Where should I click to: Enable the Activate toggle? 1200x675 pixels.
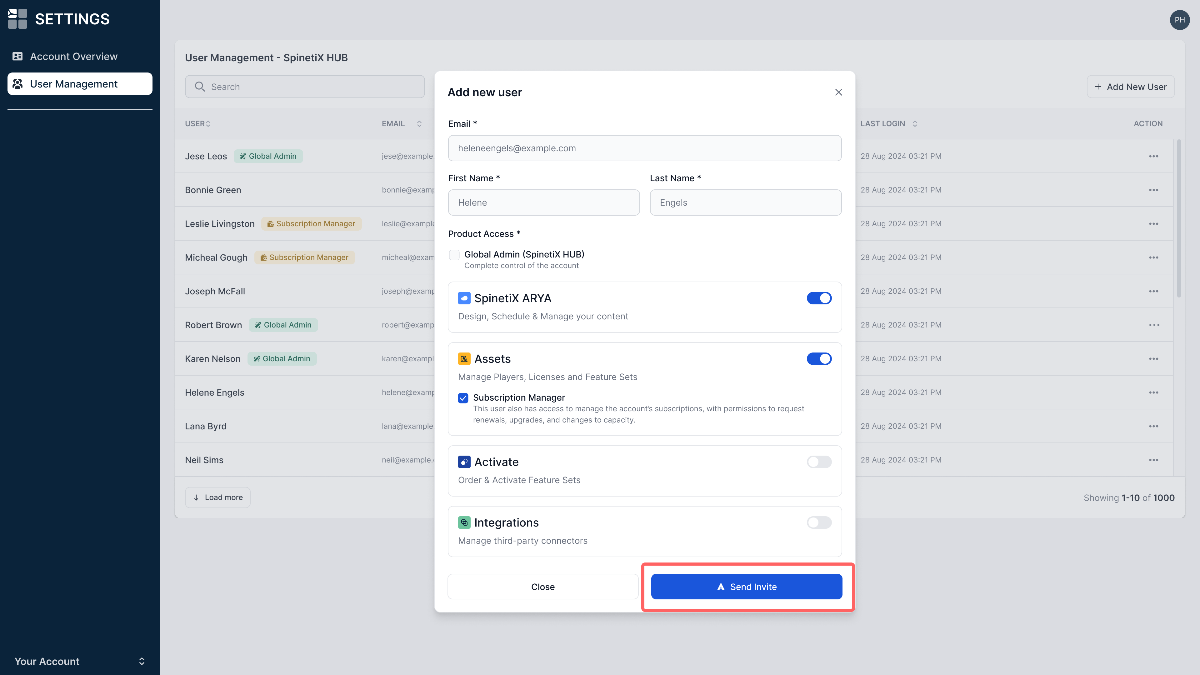click(819, 462)
